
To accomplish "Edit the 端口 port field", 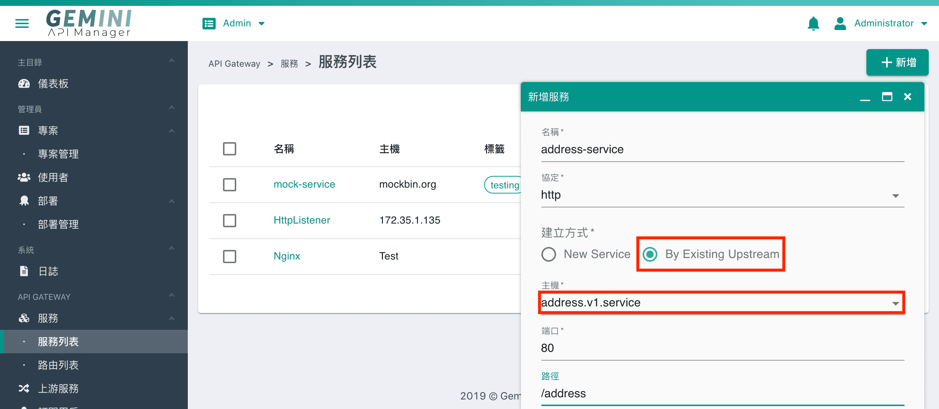I will (x=723, y=348).
